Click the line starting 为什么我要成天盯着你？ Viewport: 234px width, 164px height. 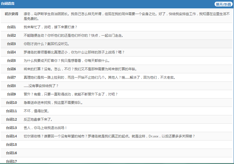pos(67,61)
